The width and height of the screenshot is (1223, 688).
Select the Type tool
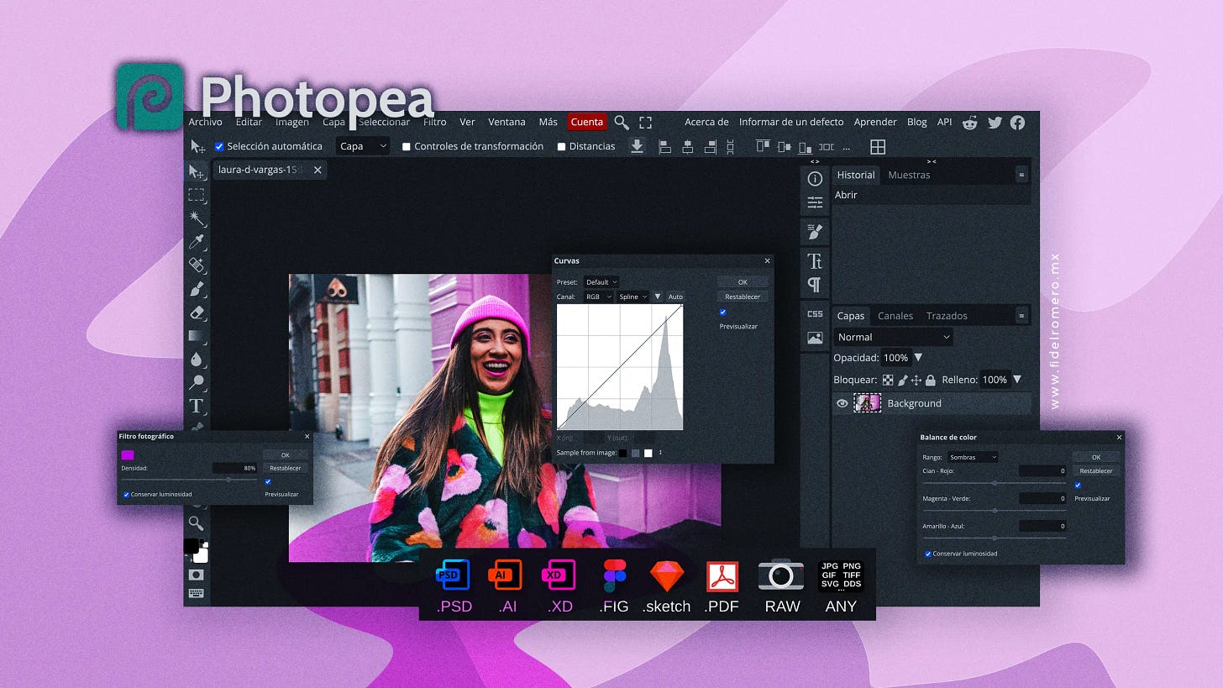pyautogui.click(x=197, y=407)
